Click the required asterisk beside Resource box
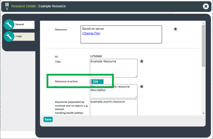This screenshot has width=213, height=139. pyautogui.click(x=175, y=29)
